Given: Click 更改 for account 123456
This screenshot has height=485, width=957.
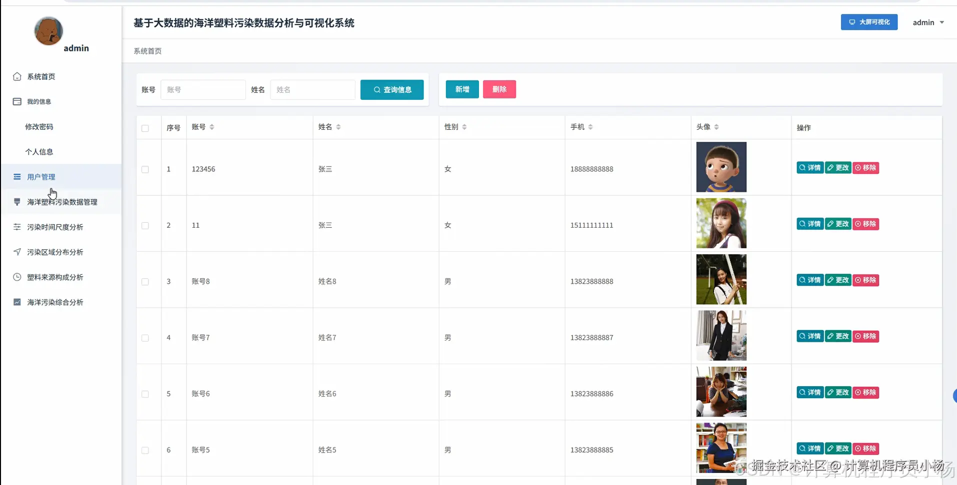Looking at the screenshot, I should pos(838,168).
